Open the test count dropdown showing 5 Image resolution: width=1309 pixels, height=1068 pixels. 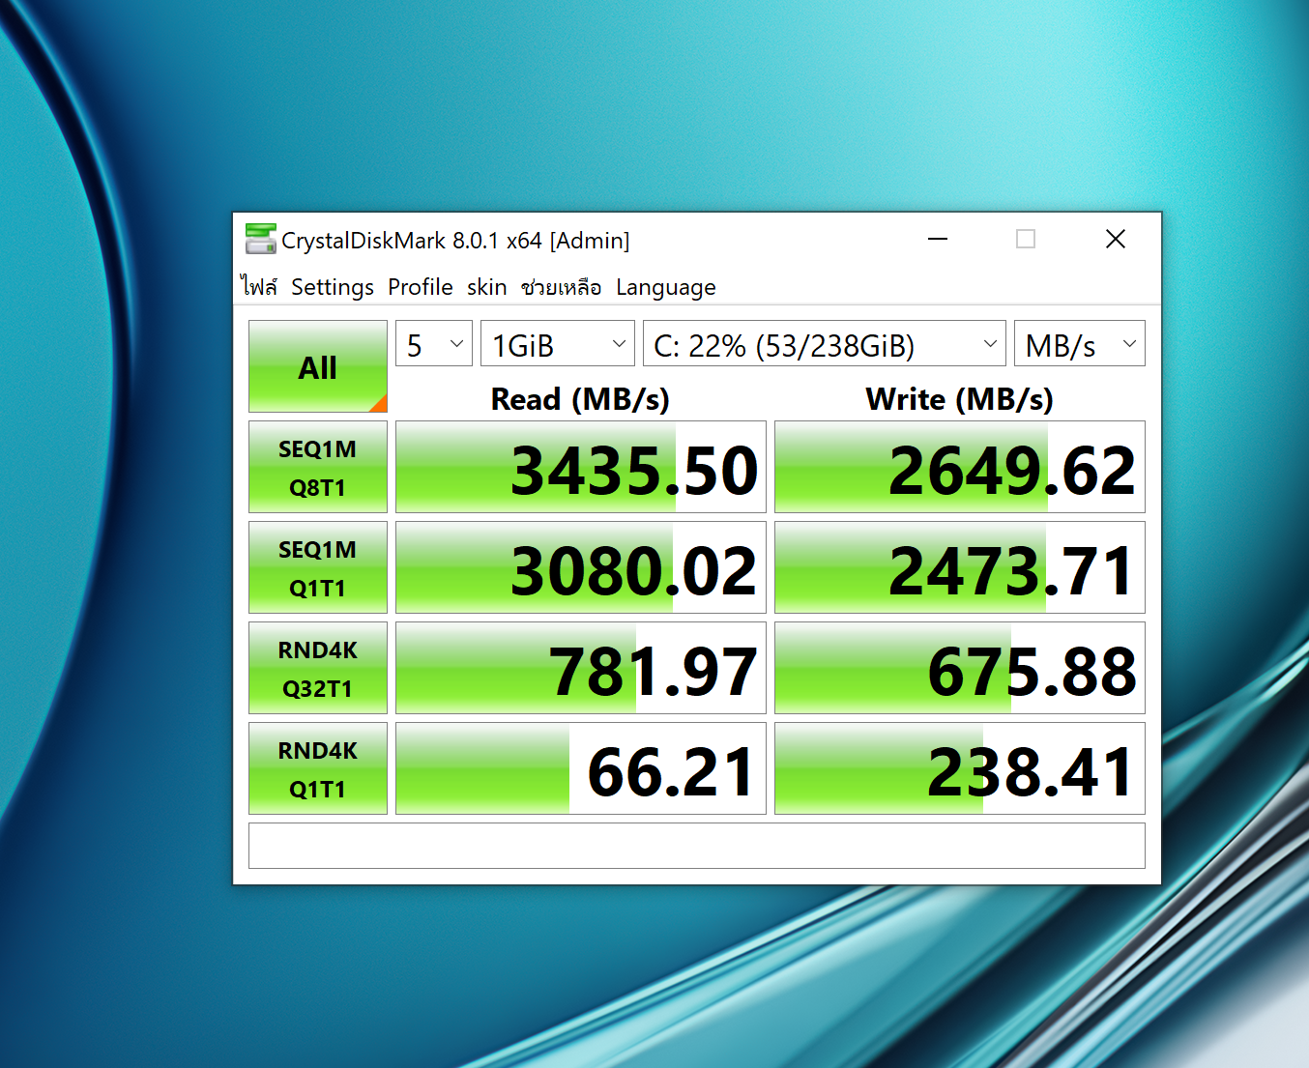click(434, 343)
